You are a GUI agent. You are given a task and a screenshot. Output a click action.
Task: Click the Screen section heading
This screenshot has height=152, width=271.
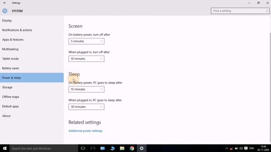click(75, 26)
